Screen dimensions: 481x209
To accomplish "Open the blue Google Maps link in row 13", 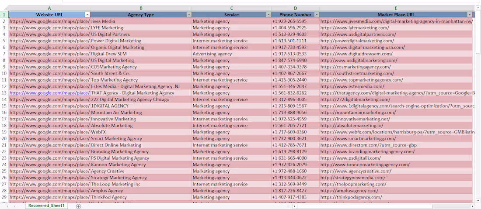I will 49,93.
